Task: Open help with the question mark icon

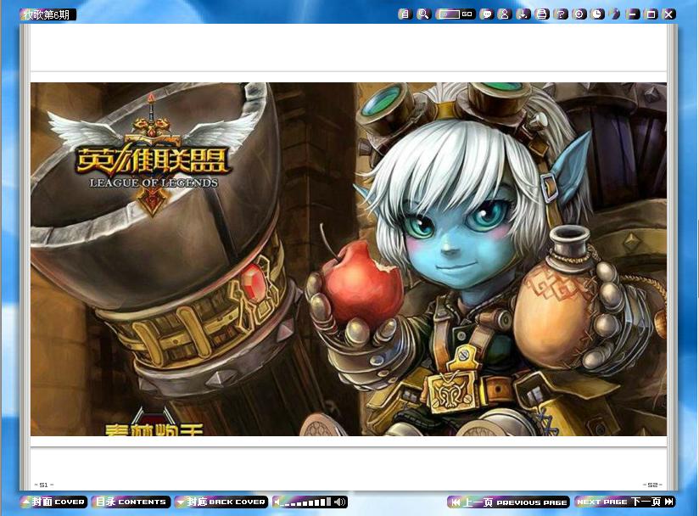Action: (561, 14)
